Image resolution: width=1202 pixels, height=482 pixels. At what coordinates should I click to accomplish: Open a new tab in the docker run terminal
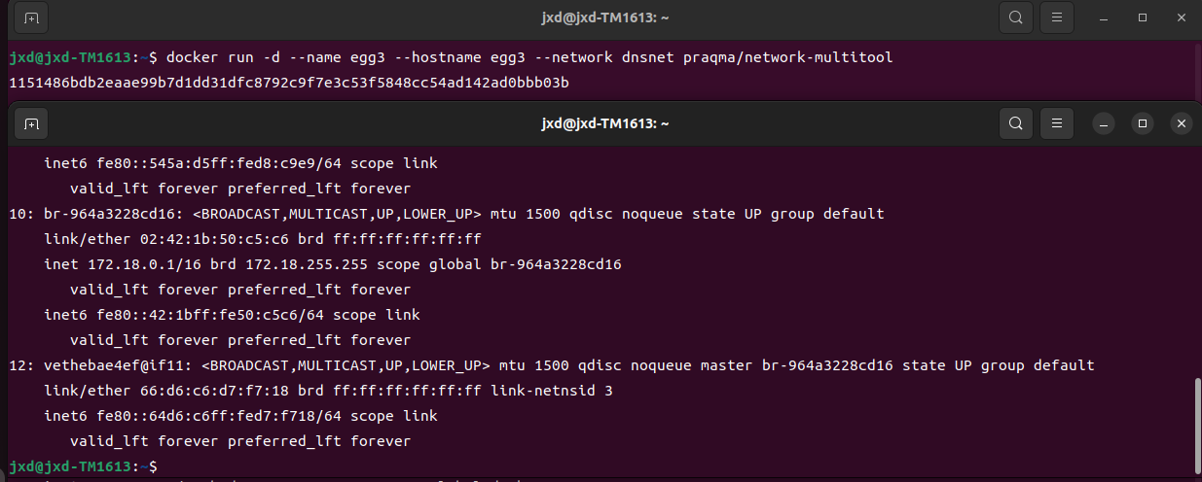click(31, 17)
